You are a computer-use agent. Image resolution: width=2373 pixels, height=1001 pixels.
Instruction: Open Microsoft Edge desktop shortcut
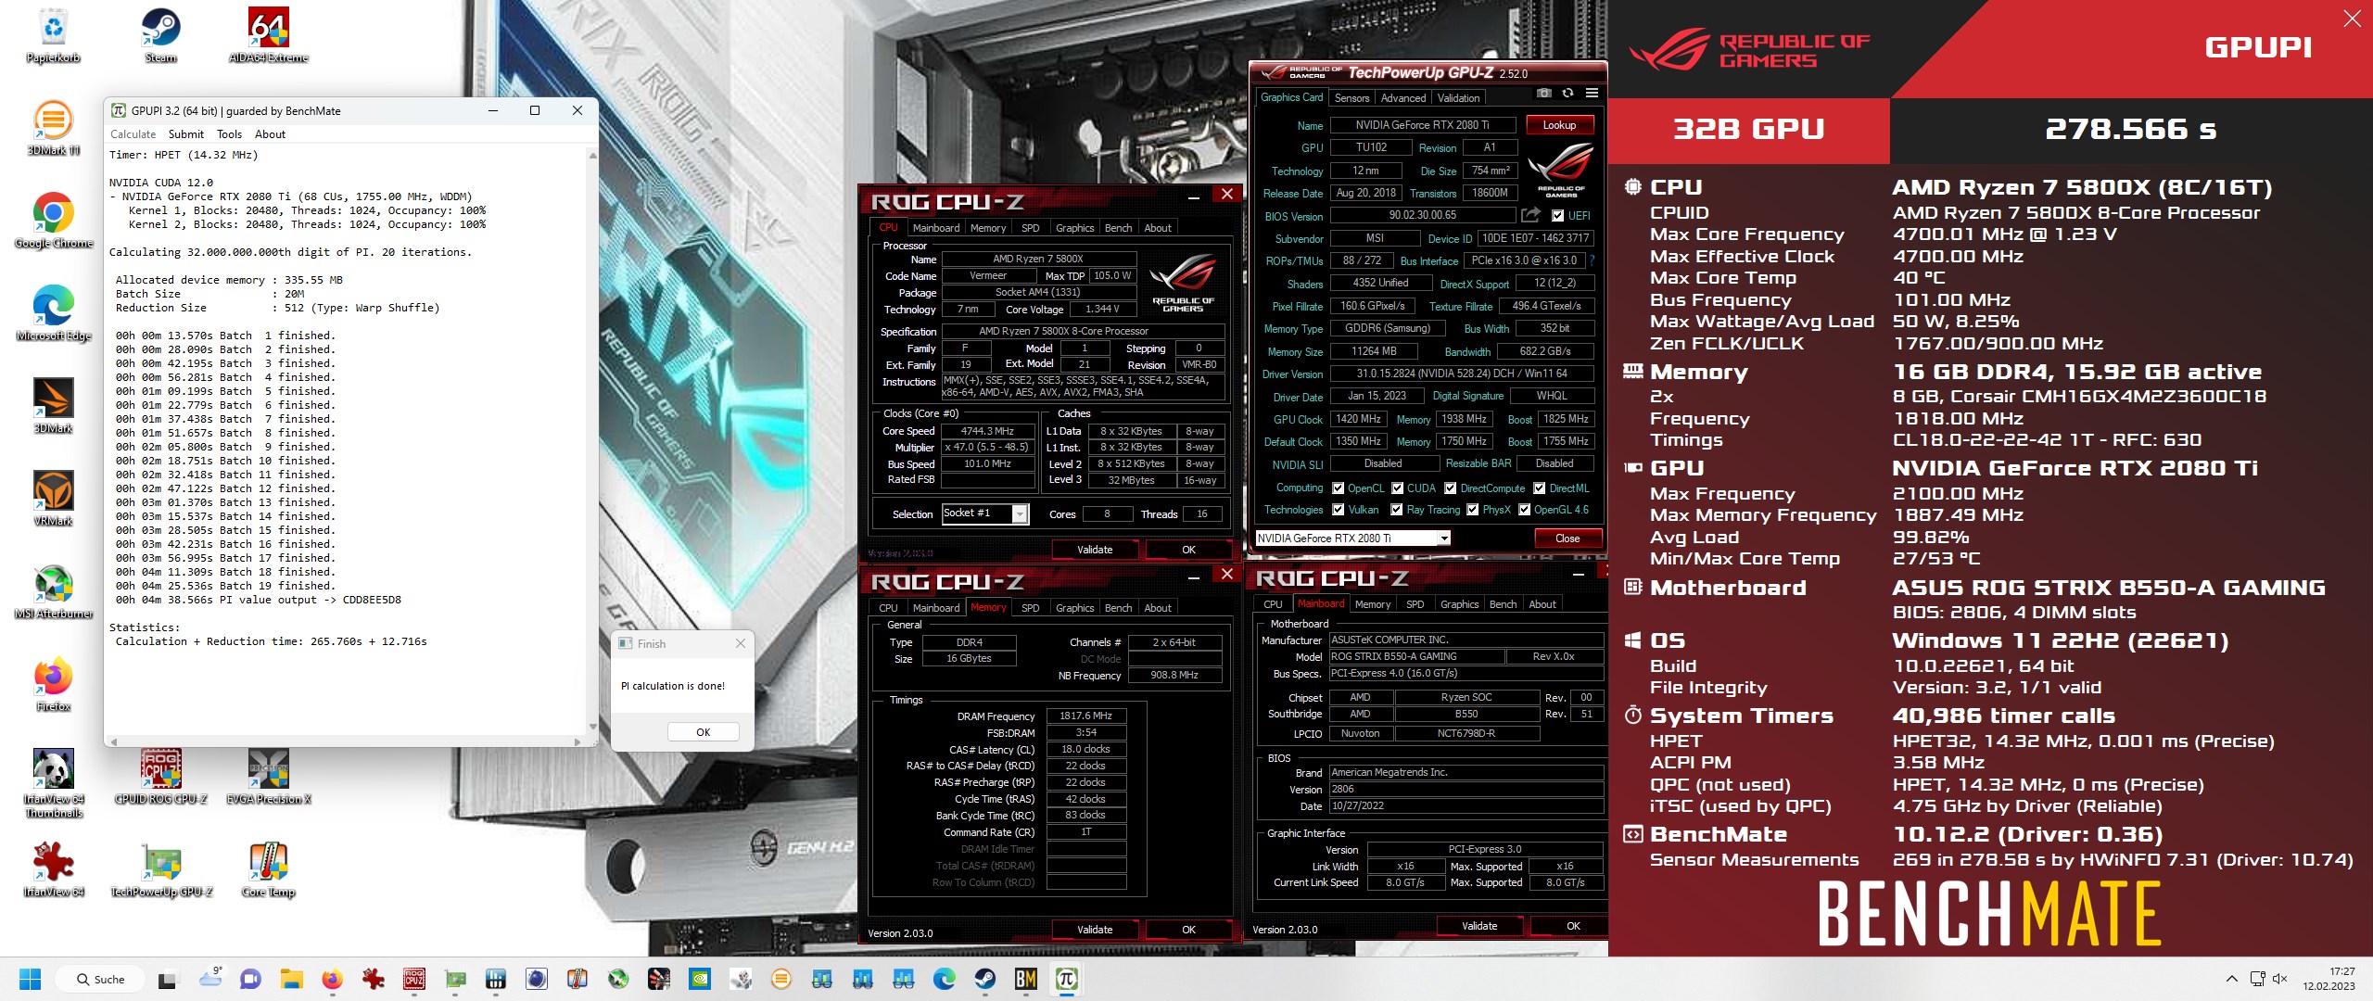54,313
